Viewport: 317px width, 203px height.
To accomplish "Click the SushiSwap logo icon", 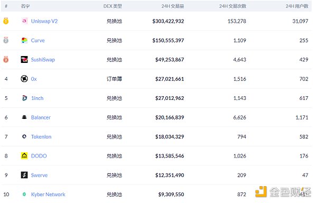I will click(x=24, y=59).
